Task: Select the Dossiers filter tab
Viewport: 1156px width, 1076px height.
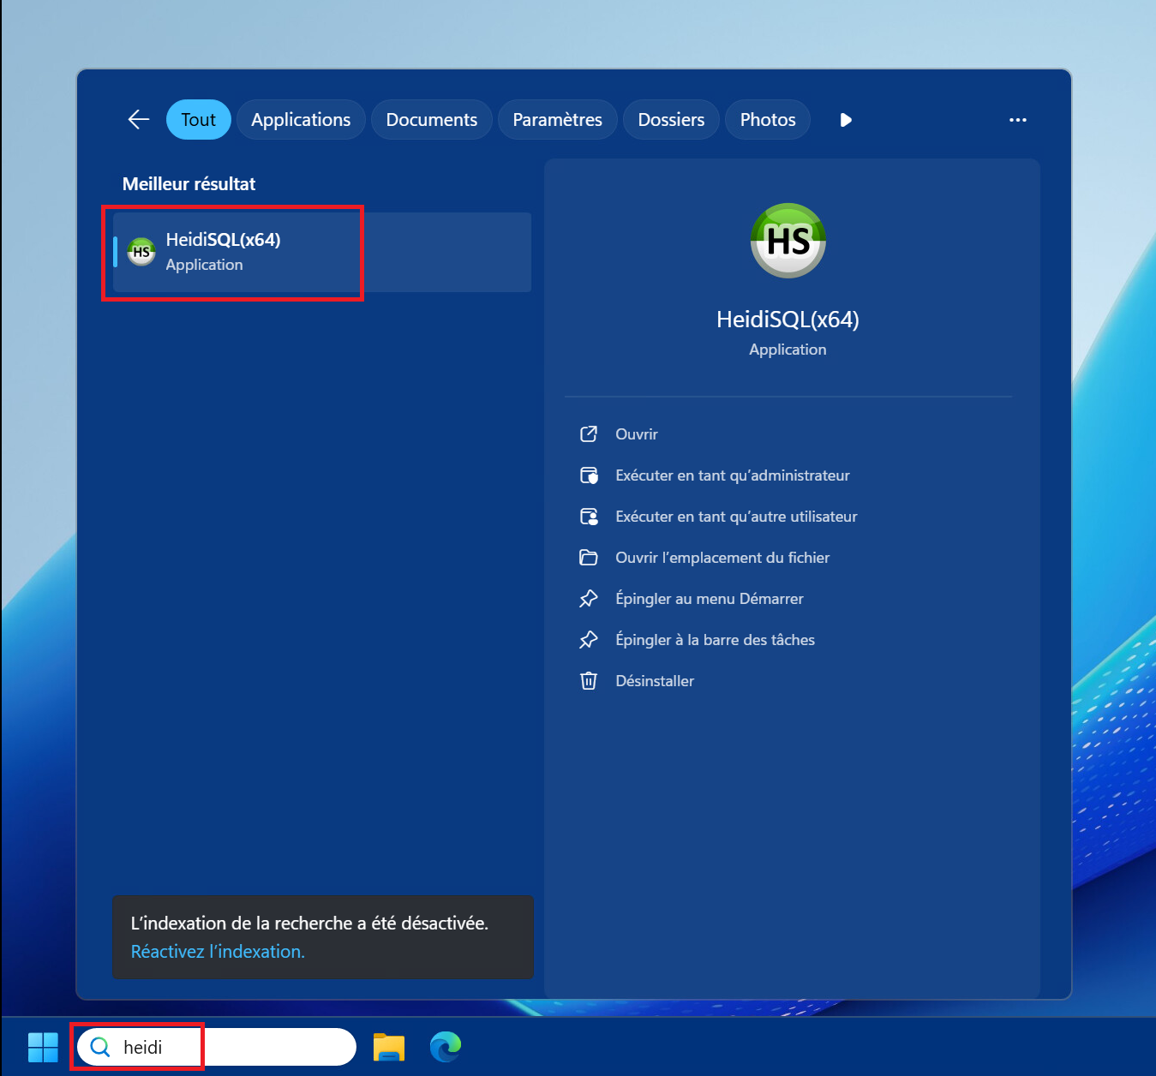Action: click(671, 120)
